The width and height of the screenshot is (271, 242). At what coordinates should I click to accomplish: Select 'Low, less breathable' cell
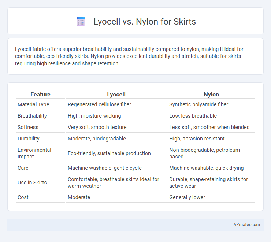193,116
